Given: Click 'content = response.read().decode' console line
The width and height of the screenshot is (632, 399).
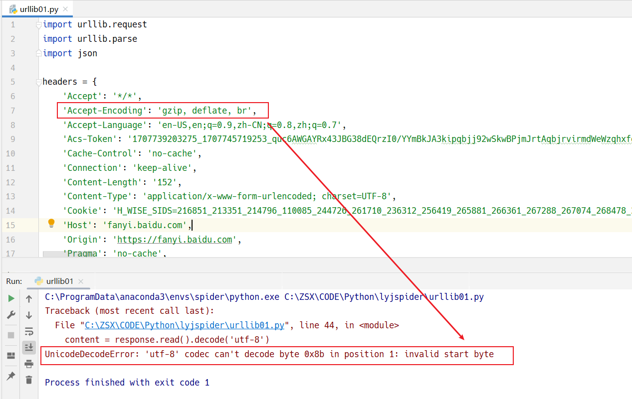Looking at the screenshot, I should point(167,340).
